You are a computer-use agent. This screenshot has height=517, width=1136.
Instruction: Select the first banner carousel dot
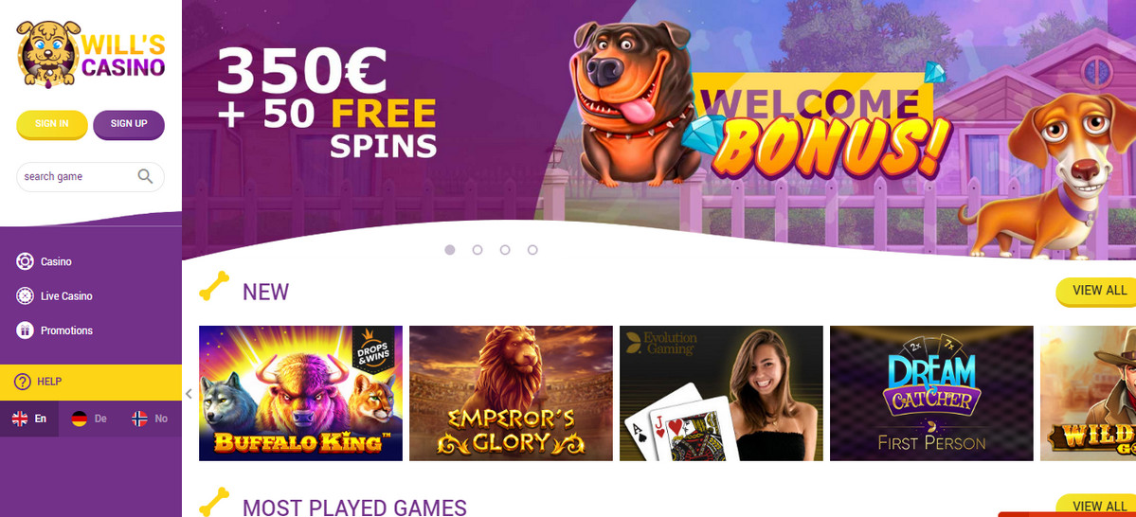coord(450,250)
